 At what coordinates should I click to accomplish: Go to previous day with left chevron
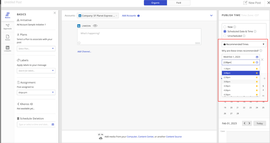[244, 123]
